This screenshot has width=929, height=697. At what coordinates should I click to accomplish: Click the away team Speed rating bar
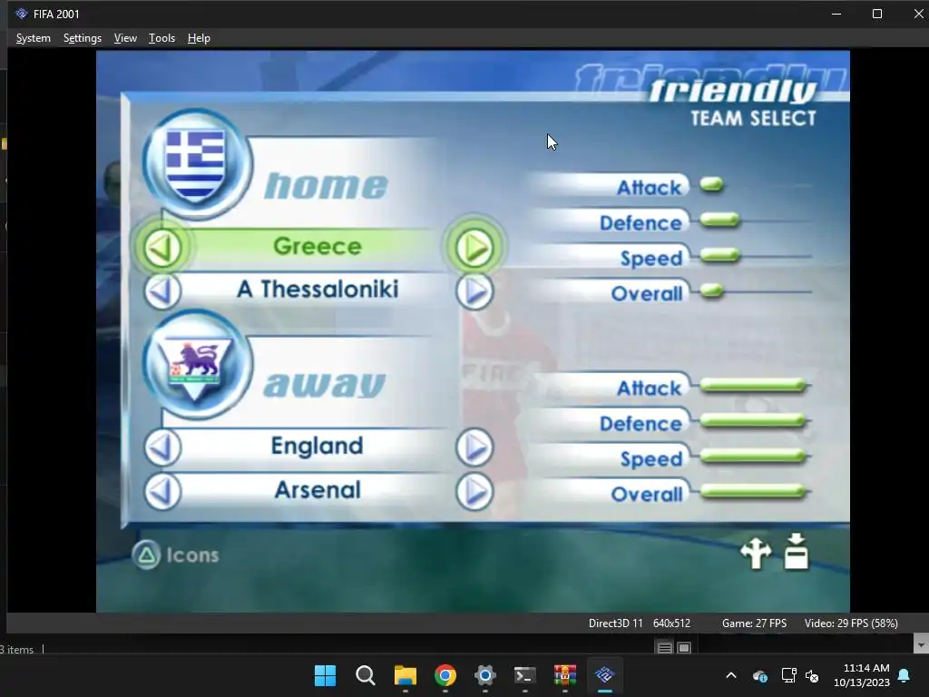753,456
